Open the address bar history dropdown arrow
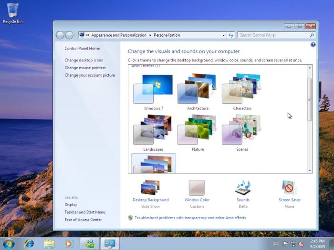334x250 pixels. click(223, 35)
